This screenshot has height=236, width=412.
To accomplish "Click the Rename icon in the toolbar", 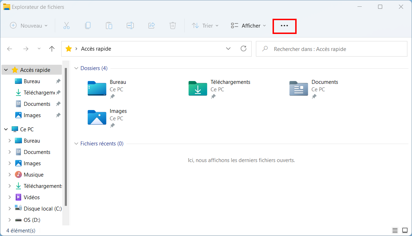I will point(130,26).
